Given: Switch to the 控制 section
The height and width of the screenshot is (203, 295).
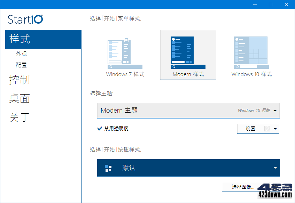Looking at the screenshot, I should pyautogui.click(x=20, y=80).
